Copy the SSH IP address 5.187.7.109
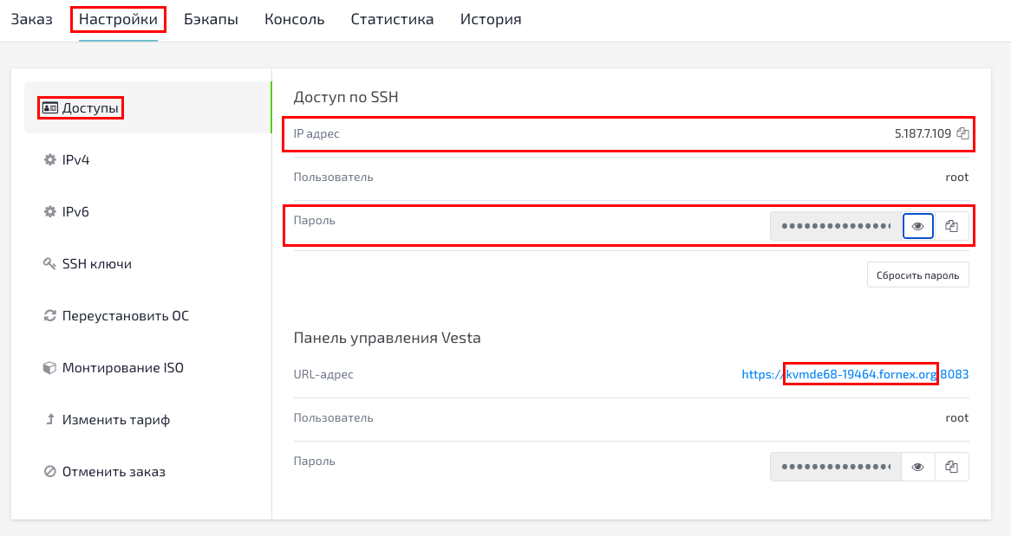 [962, 133]
